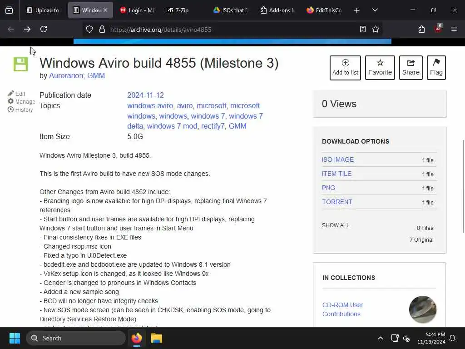
Task: Open the windows 7 mod topic
Action: click(172, 126)
